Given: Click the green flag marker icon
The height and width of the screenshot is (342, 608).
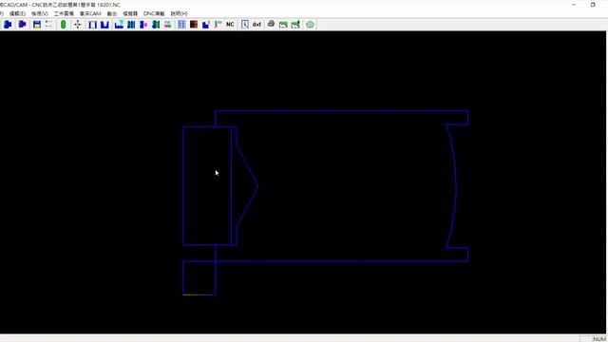Looking at the screenshot, I should pyautogui.click(x=218, y=25).
